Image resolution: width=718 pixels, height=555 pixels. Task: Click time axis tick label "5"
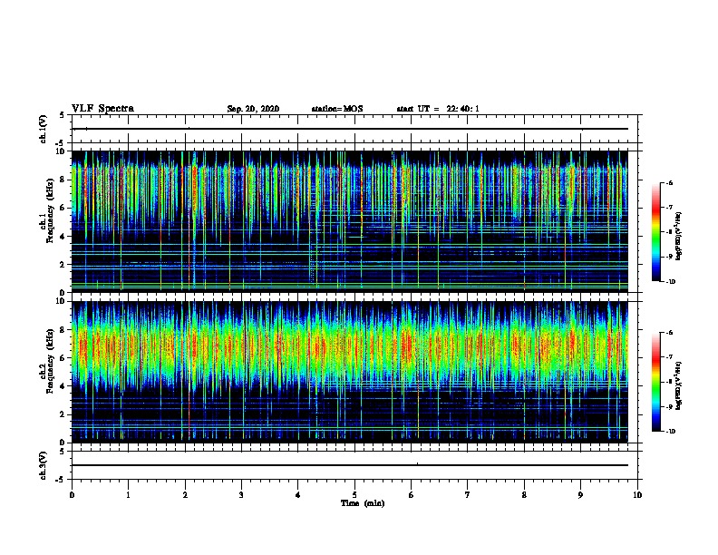tap(354, 495)
